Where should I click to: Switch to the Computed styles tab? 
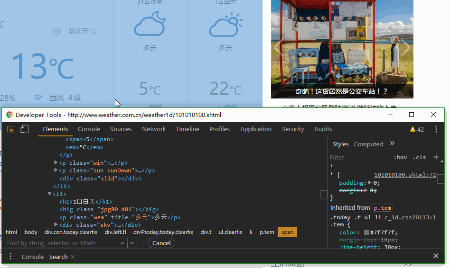pyautogui.click(x=368, y=144)
